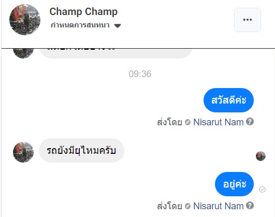Click sender avatar beside รถยังมีอยู่ไหมครับ message
This screenshot has width=275, height=217.
[23, 152]
